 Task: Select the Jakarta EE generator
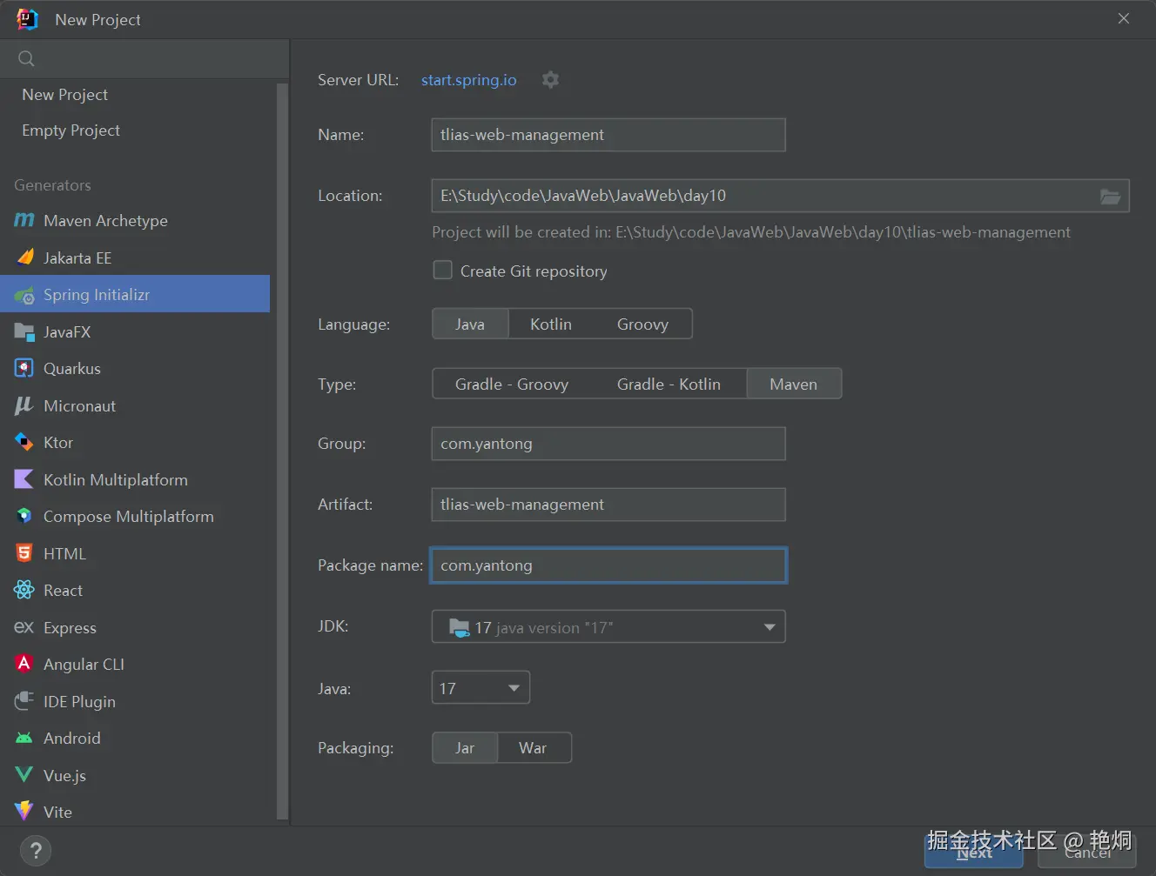(135, 257)
